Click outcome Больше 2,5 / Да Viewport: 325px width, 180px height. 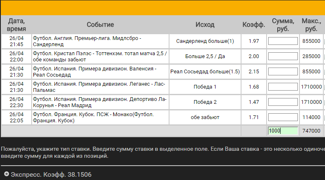[205, 56]
